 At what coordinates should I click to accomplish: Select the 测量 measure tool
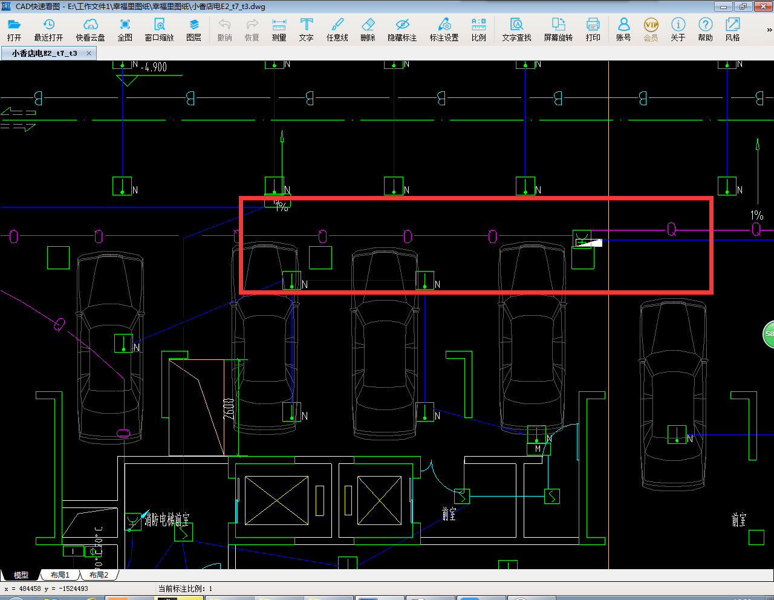pyautogui.click(x=279, y=30)
